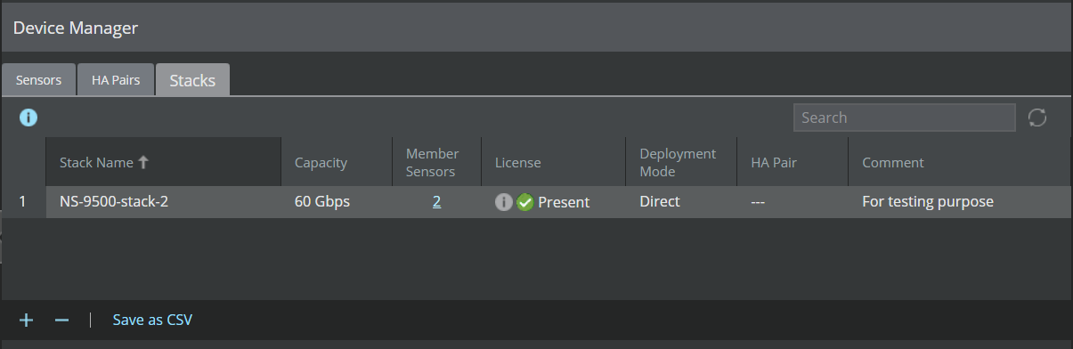
Task: Save the table as CSV
Action: coord(152,320)
